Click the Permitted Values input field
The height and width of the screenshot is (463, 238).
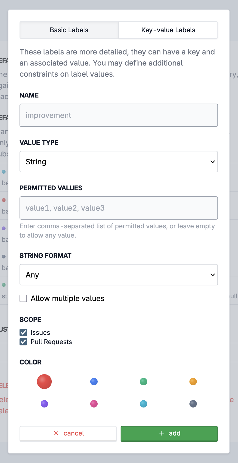tap(118, 208)
